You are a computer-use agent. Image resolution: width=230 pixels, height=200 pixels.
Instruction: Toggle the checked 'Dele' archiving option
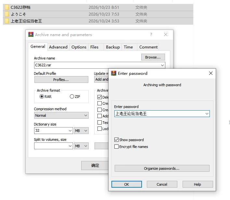(x=100, y=97)
